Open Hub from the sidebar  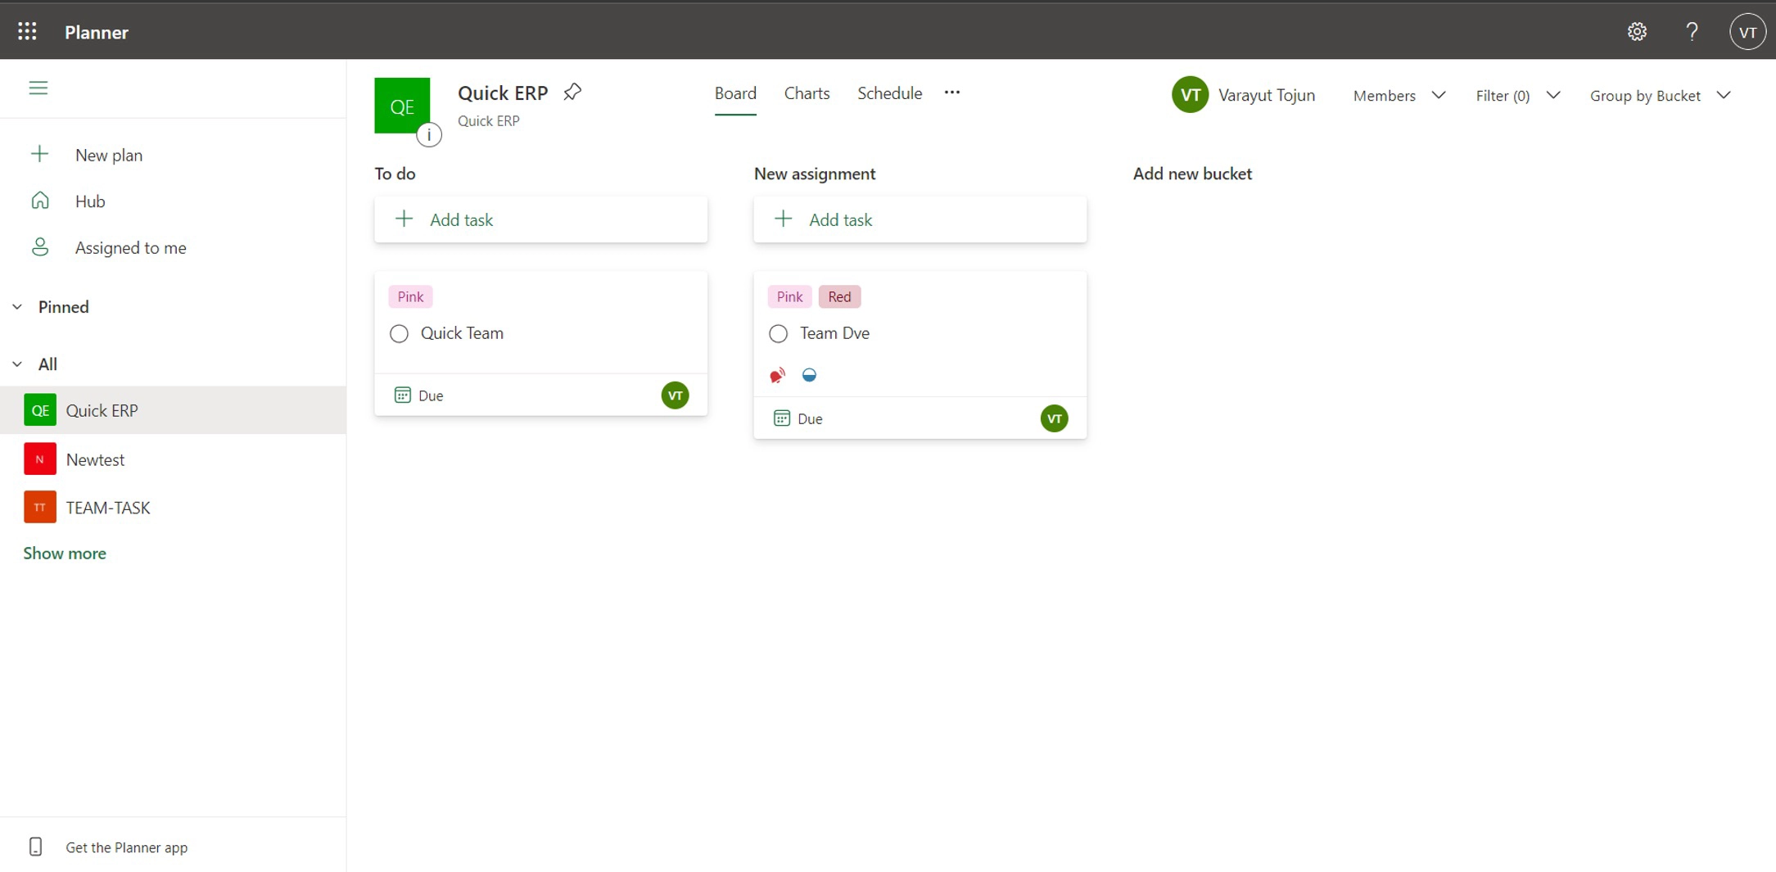(x=90, y=201)
